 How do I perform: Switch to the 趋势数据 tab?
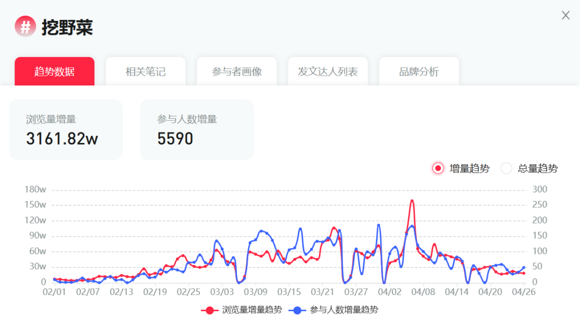point(54,71)
